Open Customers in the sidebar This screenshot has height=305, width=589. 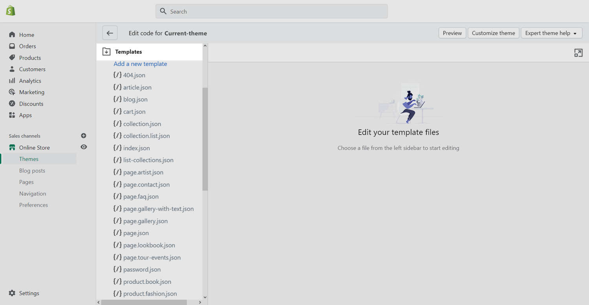pos(32,69)
